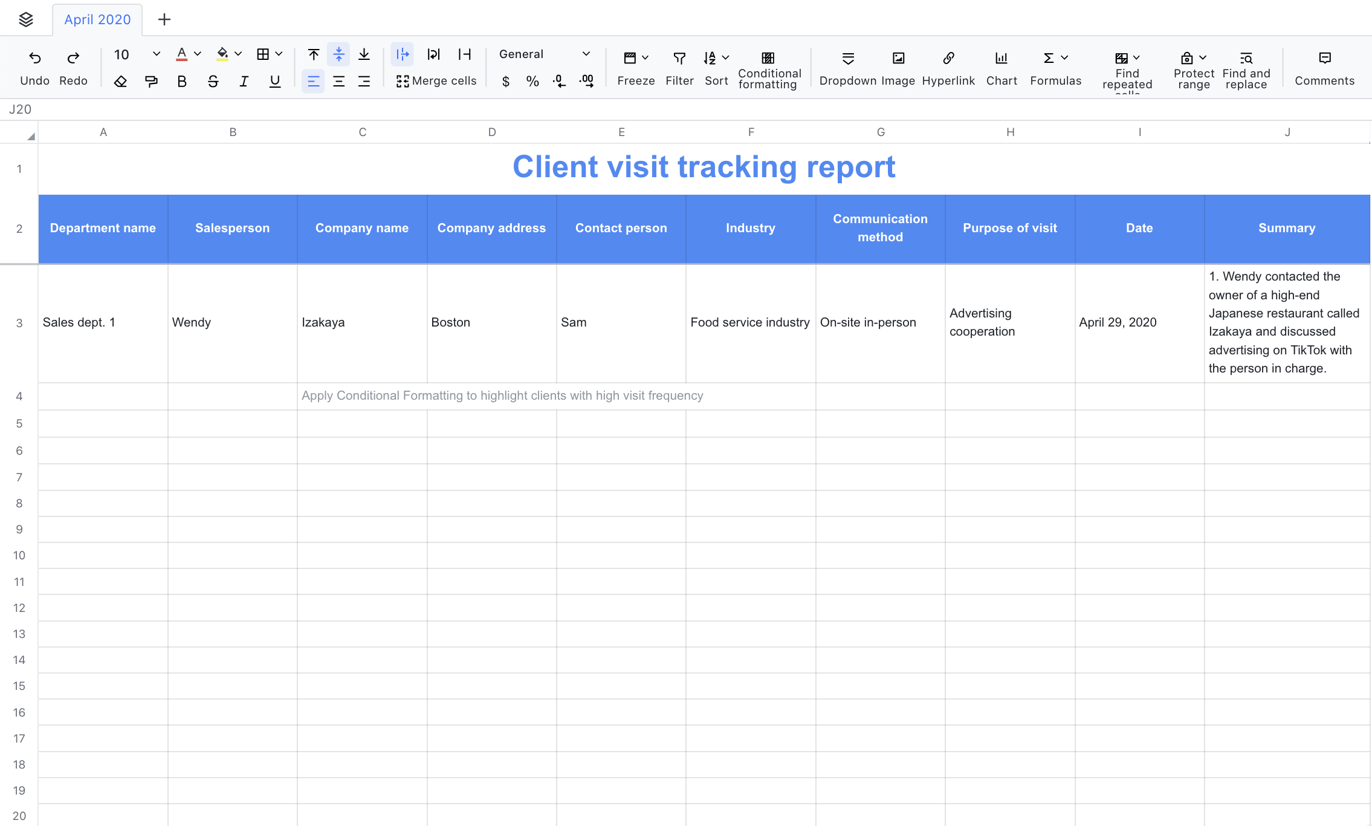
Task: Decrease decimal places icon
Action: pos(560,81)
